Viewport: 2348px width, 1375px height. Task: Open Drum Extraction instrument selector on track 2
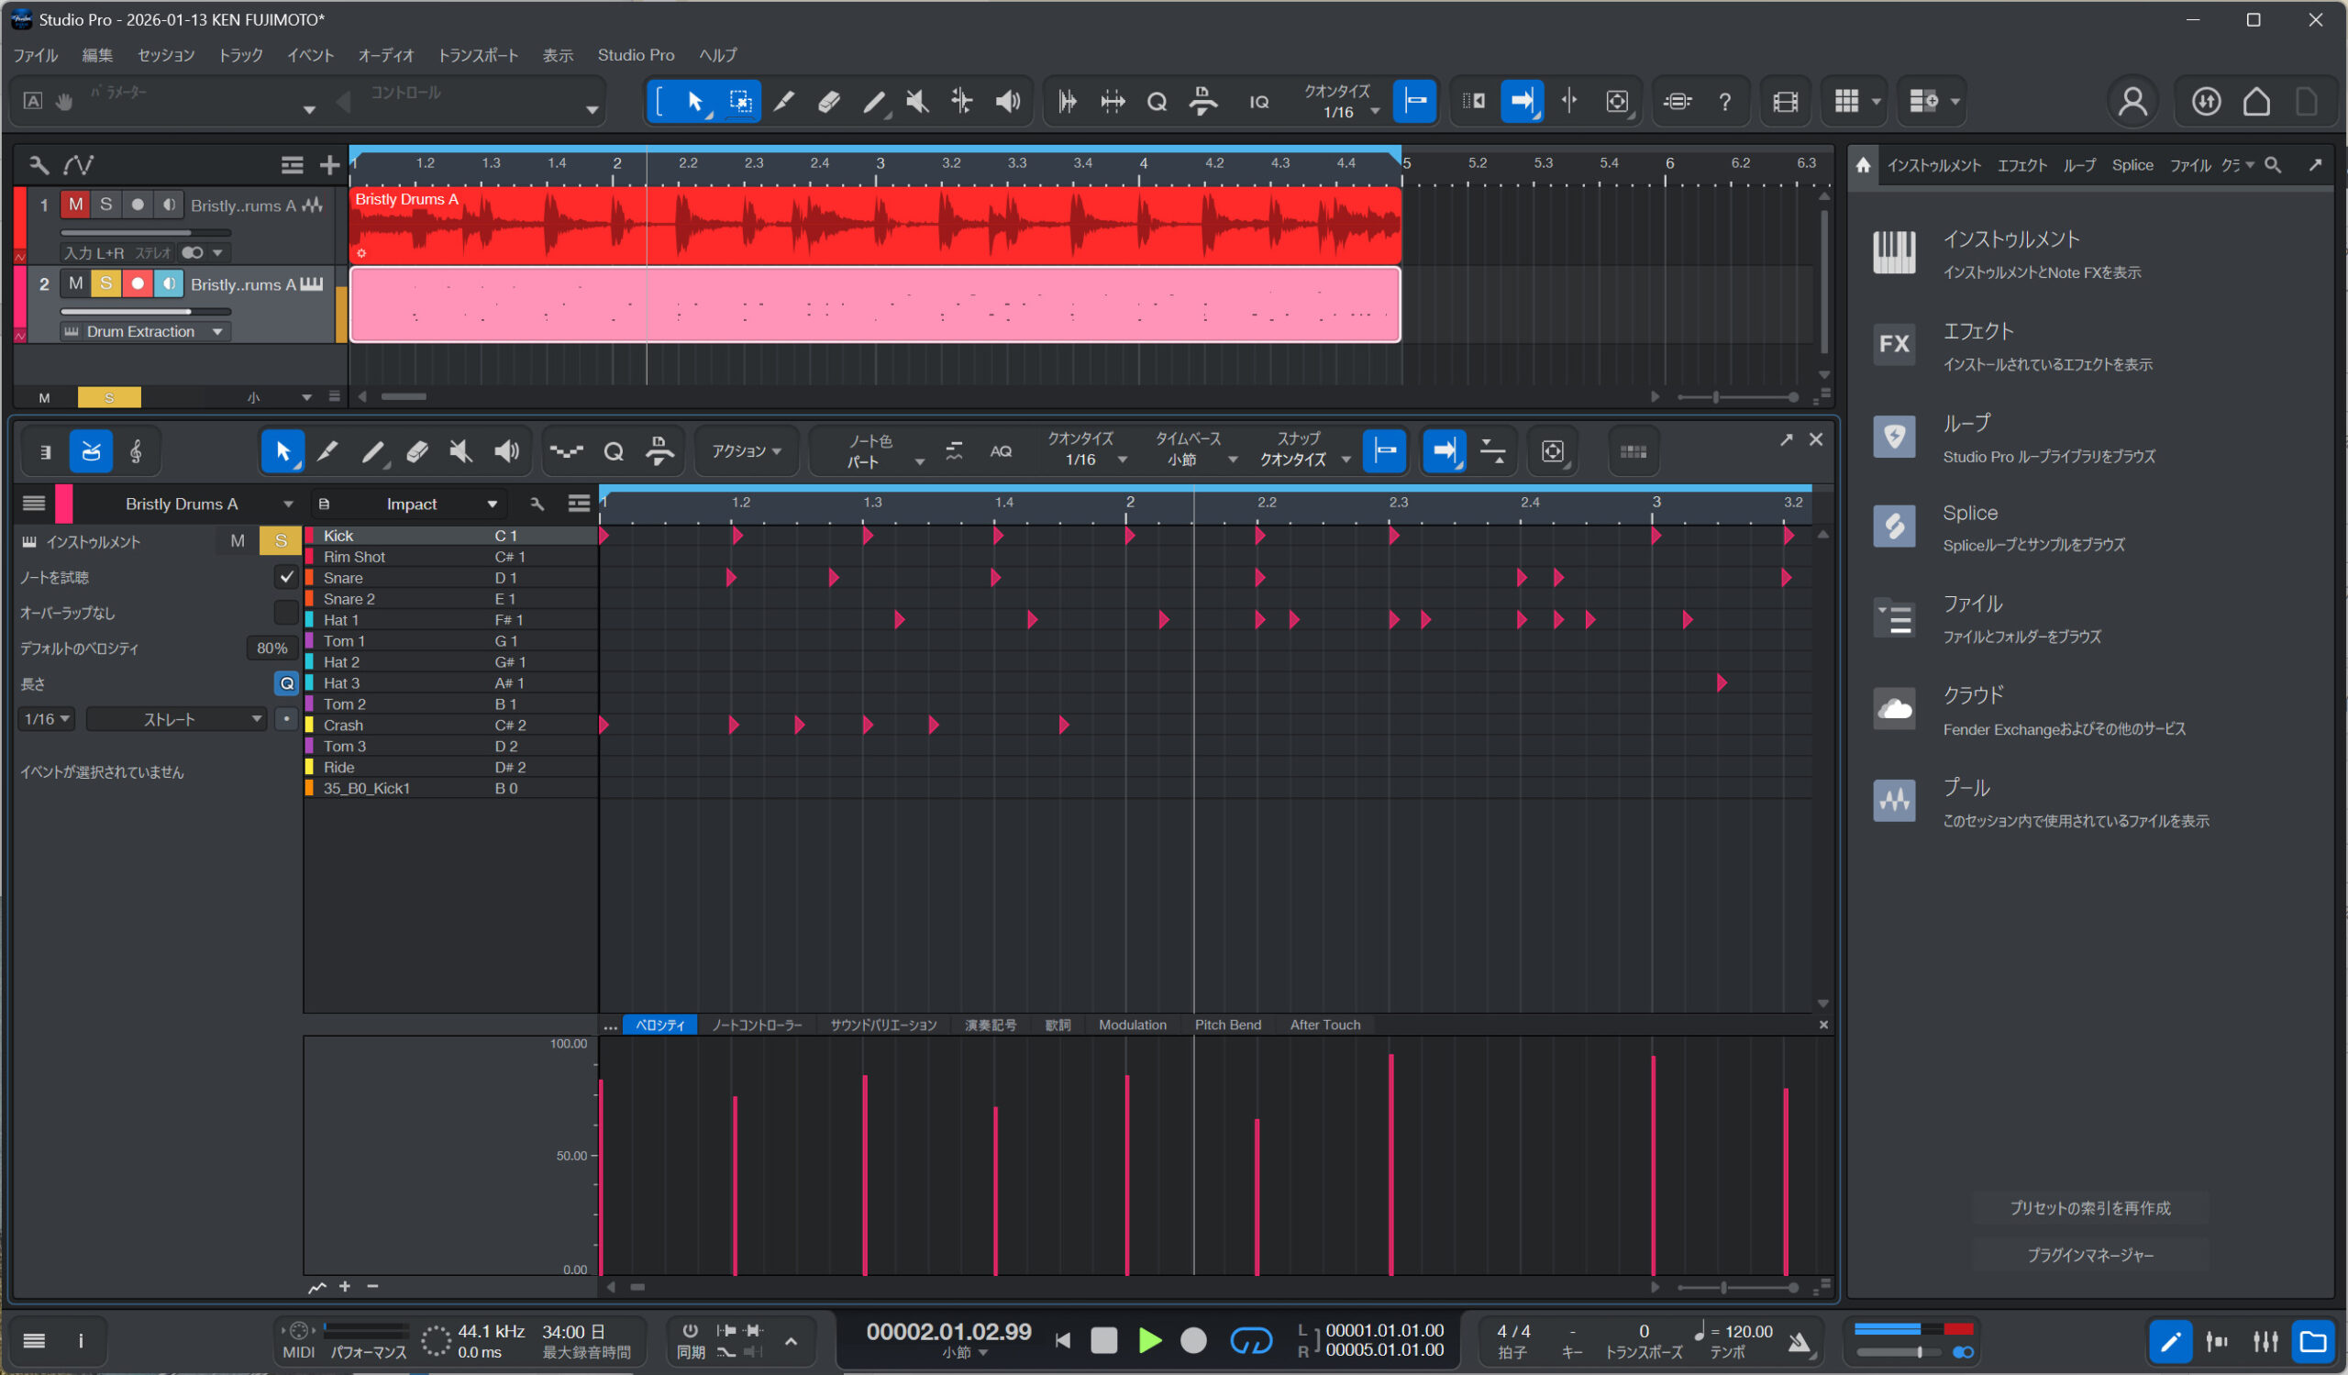[141, 332]
